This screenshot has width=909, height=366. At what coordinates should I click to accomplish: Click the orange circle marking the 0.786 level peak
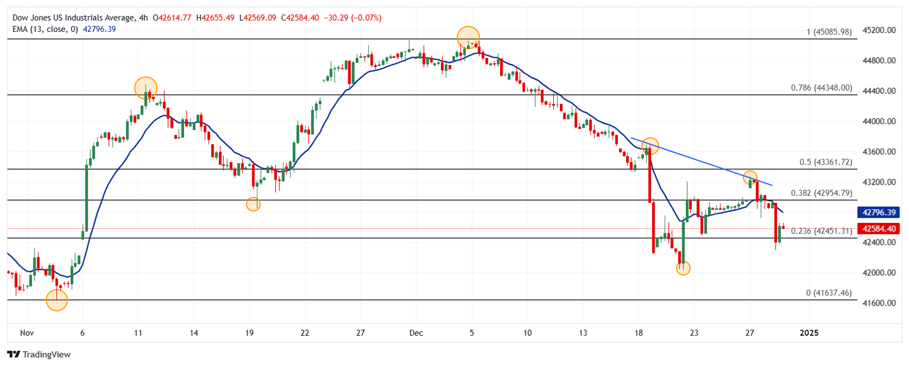click(146, 88)
